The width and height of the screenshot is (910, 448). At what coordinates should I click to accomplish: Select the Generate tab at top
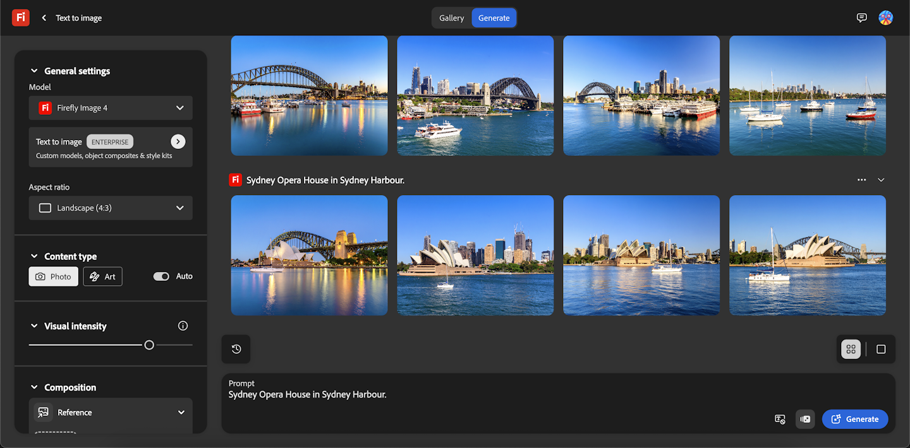(494, 18)
